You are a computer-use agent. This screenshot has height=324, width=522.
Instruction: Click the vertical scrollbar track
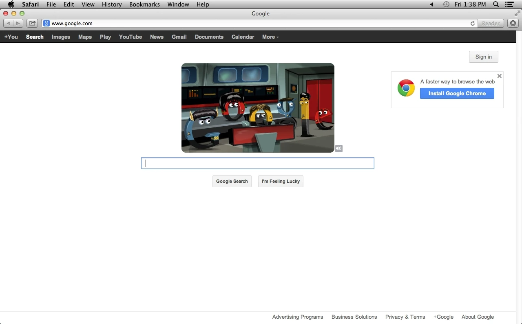[519, 177]
